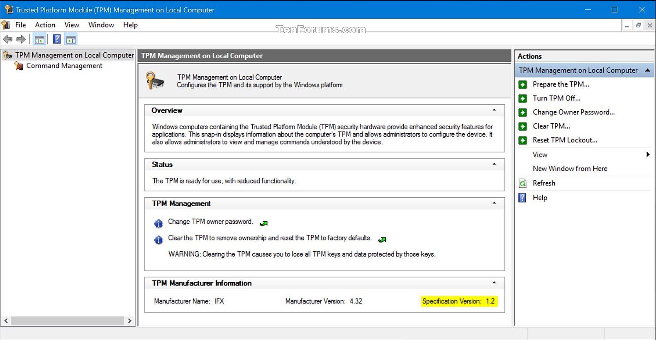Click green arrow icon beside Reset TPM Lockout

click(523, 140)
